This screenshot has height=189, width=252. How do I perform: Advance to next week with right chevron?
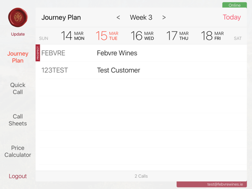[164, 17]
